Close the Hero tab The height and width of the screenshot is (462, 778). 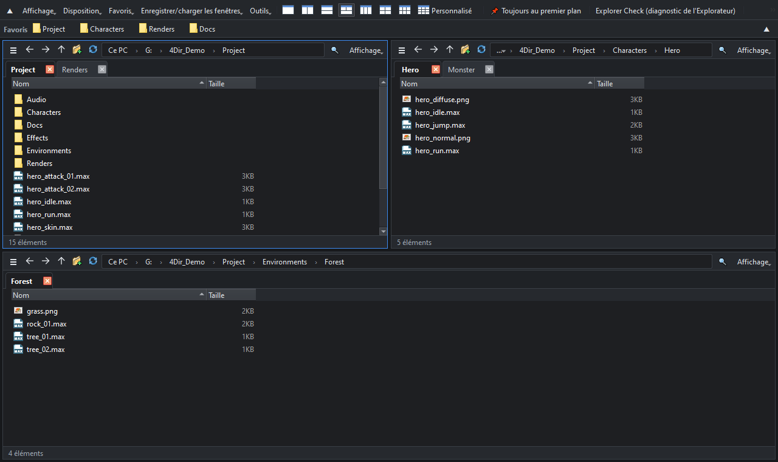(x=436, y=69)
